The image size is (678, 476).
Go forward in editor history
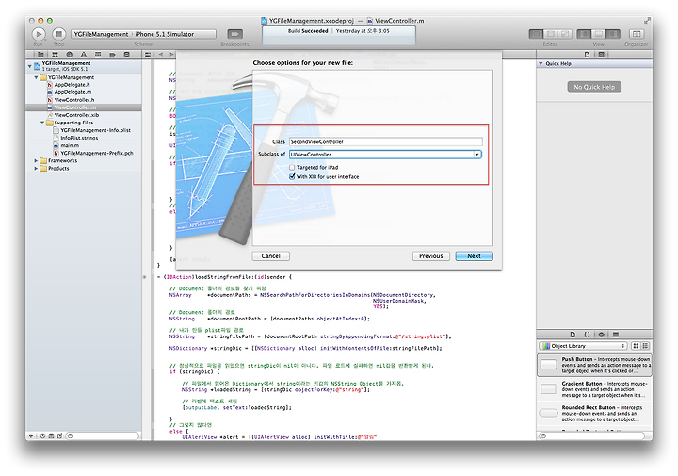[x=171, y=55]
